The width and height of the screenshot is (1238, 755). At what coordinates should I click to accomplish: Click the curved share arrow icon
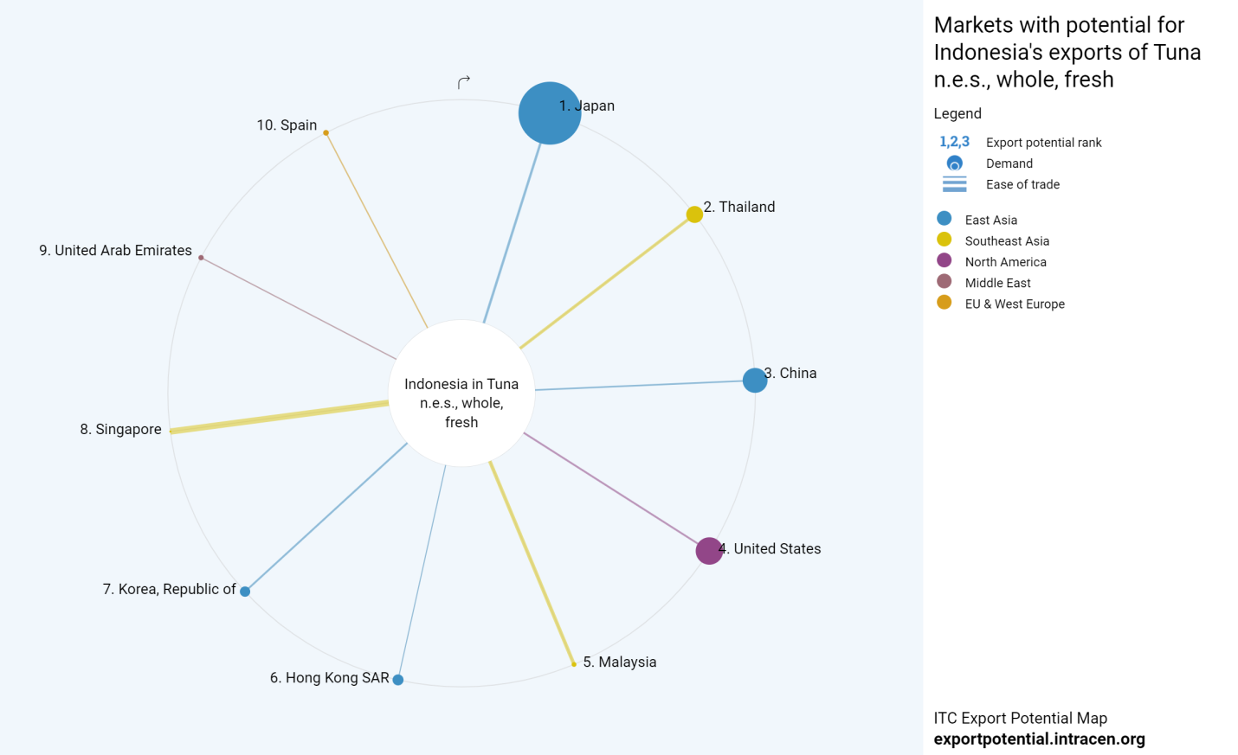pyautogui.click(x=464, y=82)
